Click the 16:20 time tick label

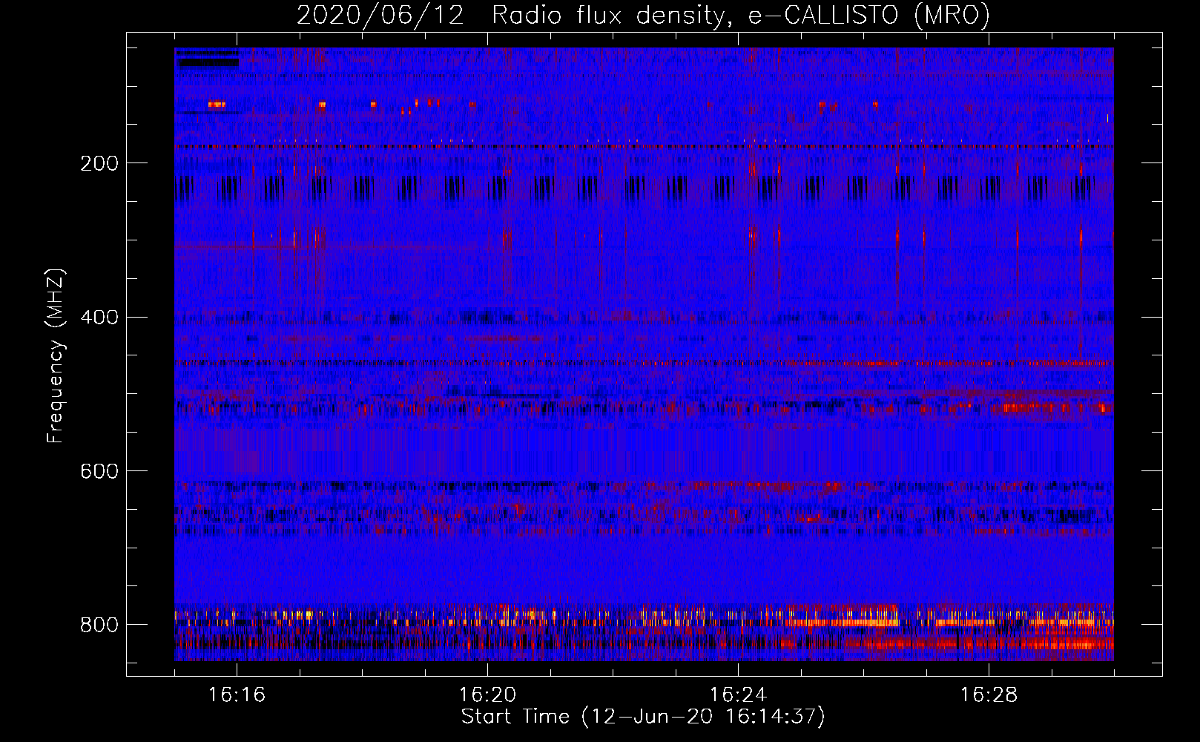click(x=487, y=695)
